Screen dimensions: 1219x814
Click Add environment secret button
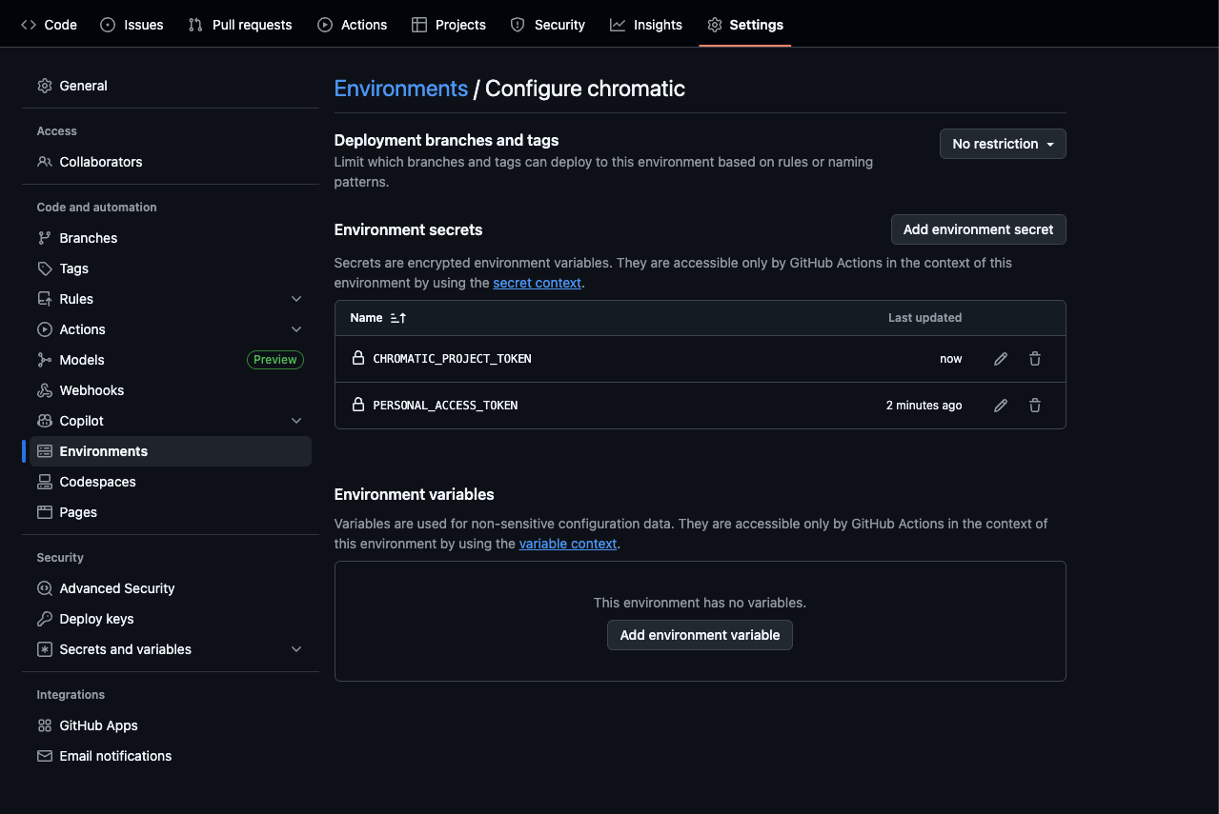978,229
